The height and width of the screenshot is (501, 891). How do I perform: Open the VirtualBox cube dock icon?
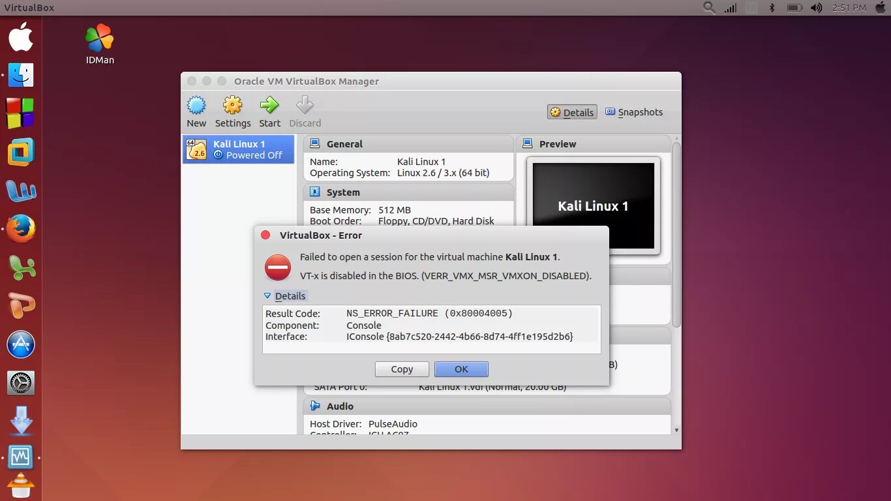21,152
